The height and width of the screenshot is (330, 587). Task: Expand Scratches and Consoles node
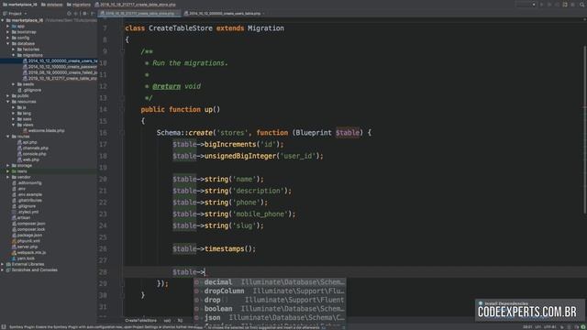(3, 269)
